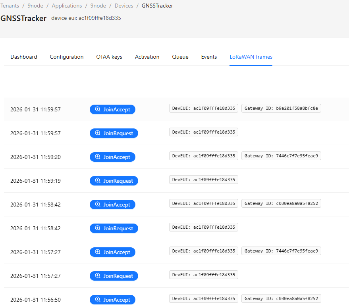Navigate to the Devices breadcrumb link
The image size is (349, 306).
pos(124,6)
